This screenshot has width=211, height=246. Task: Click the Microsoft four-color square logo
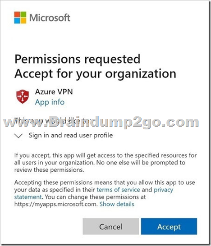pyautogui.click(x=20, y=18)
